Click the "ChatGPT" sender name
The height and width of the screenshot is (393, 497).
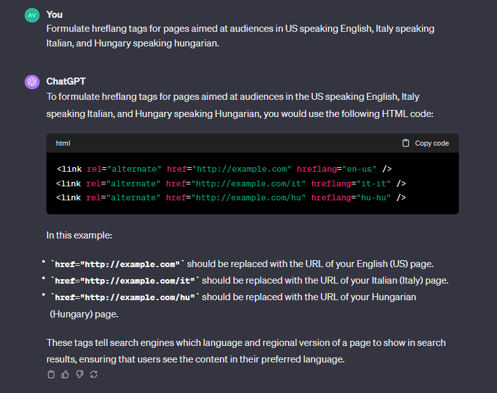pos(65,81)
